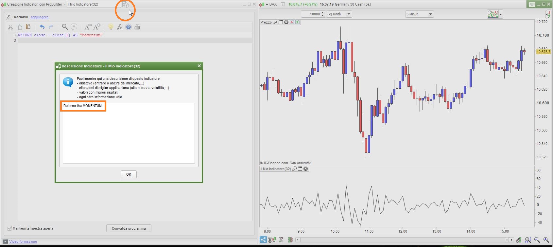Open the blue help question mark icon

pyautogui.click(x=129, y=27)
